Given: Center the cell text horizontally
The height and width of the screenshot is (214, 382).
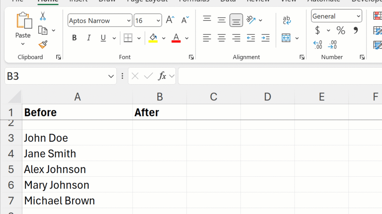Looking at the screenshot, I should 221,38.
